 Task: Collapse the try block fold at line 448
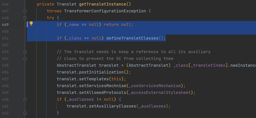click(25, 18)
